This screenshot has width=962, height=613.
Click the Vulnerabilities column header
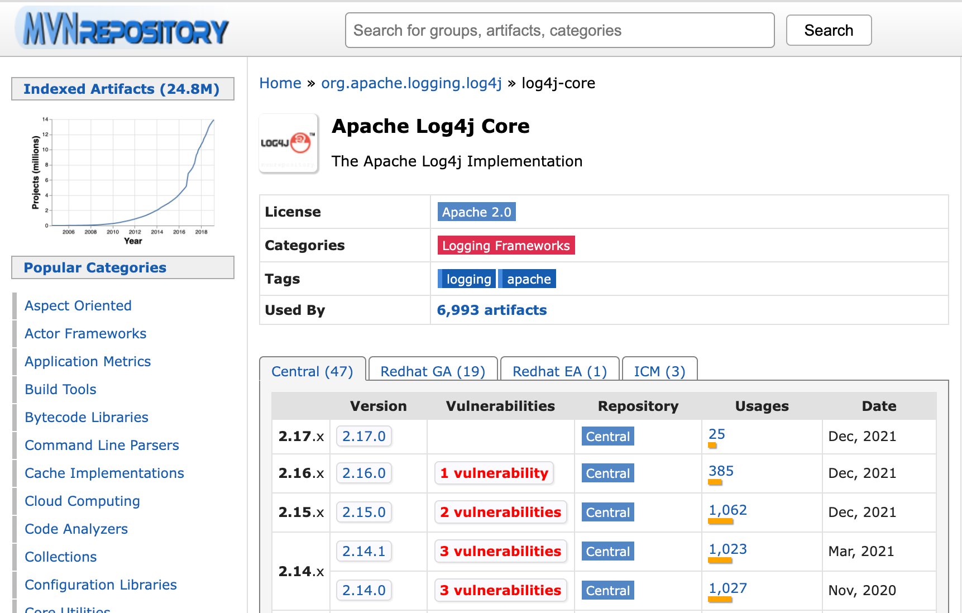tap(500, 406)
